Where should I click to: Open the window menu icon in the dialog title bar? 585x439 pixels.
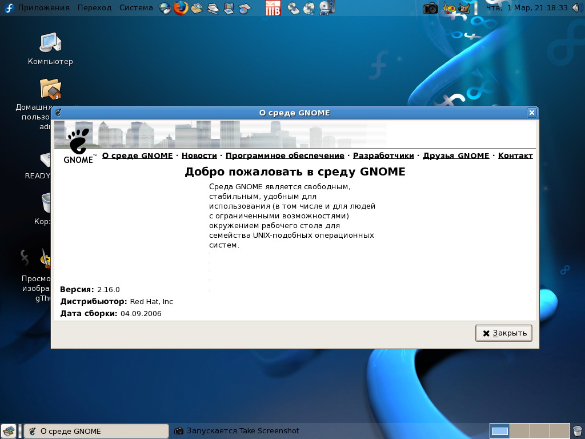58,113
